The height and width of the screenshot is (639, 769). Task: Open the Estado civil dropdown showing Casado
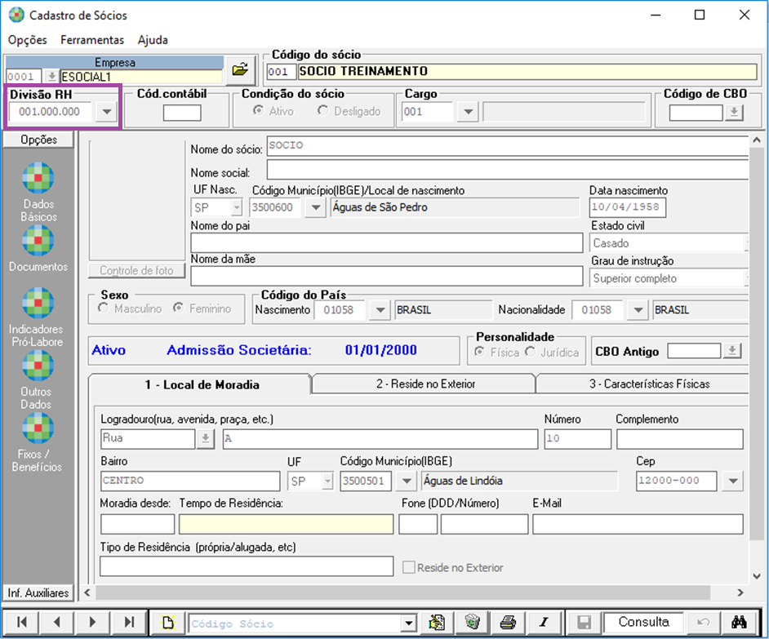point(669,242)
